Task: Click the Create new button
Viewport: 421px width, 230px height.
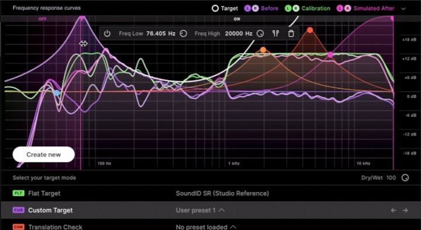Action: point(43,155)
